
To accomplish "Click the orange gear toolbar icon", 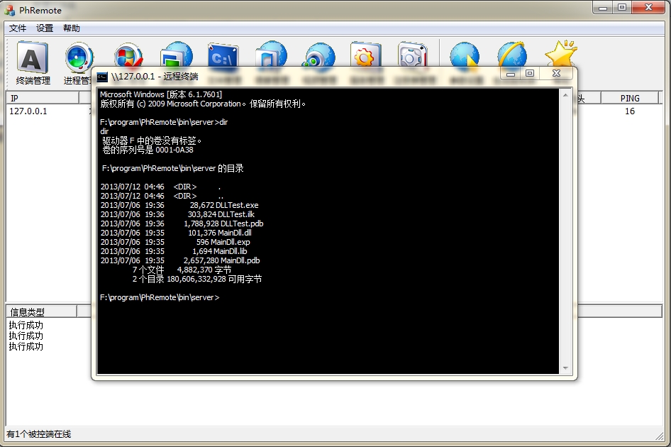I will (x=365, y=55).
